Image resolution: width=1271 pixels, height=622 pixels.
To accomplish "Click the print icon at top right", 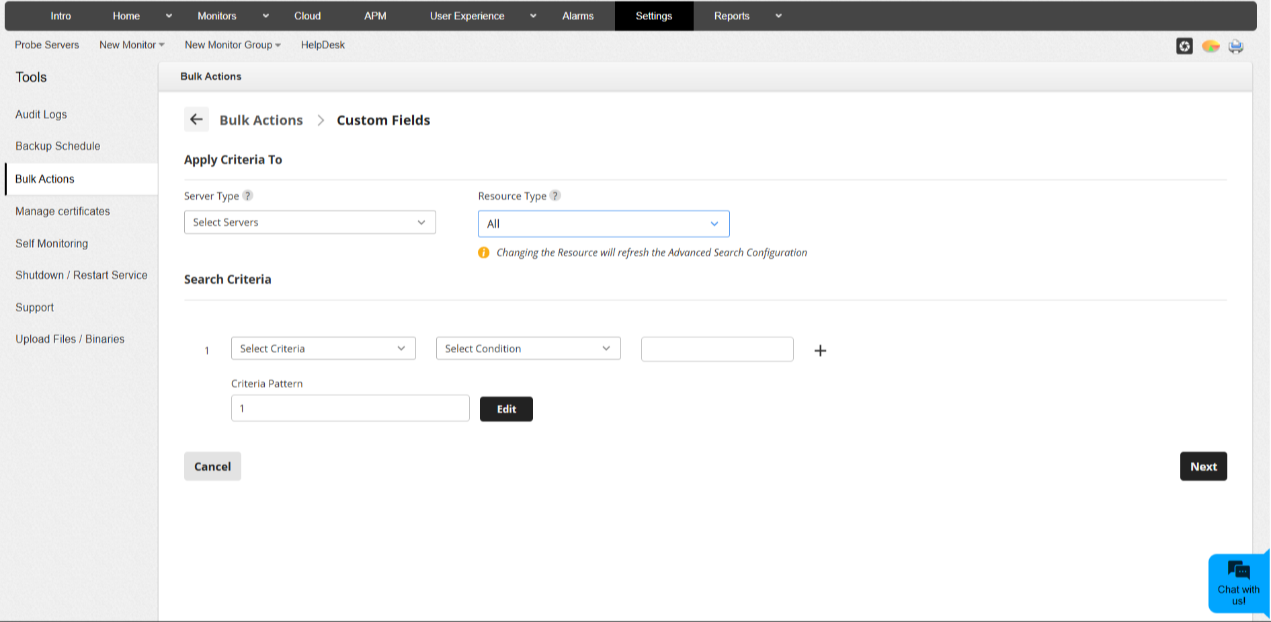I will 1235,46.
